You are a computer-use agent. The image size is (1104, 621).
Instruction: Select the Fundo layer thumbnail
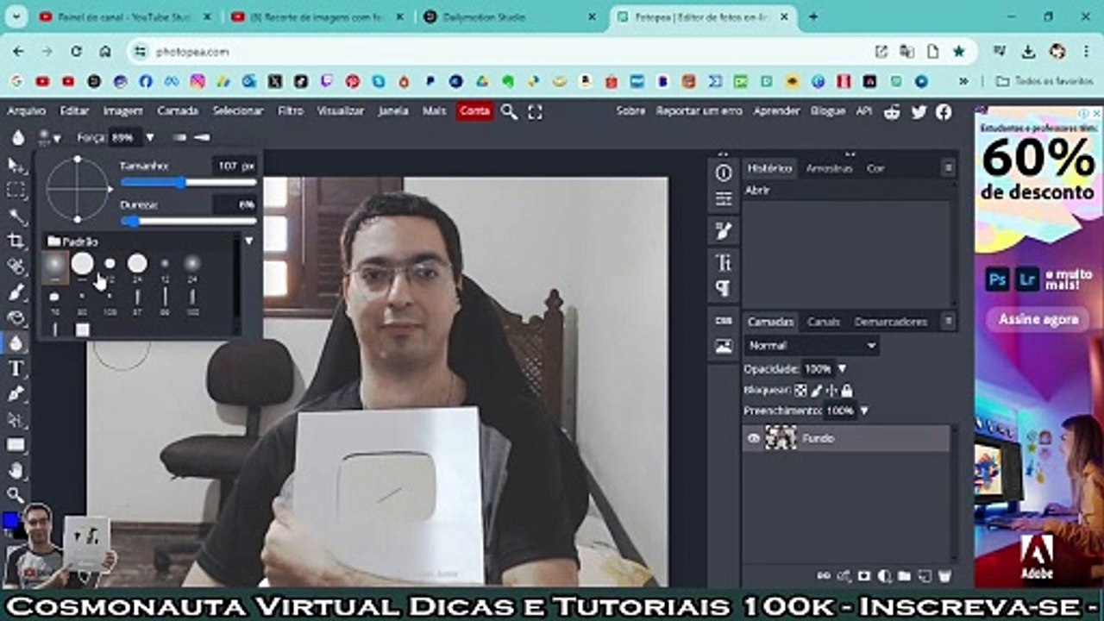coord(781,438)
